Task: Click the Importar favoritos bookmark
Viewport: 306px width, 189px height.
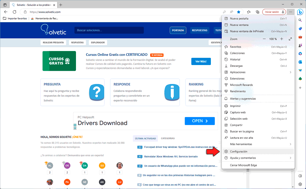Action: tap(15, 18)
